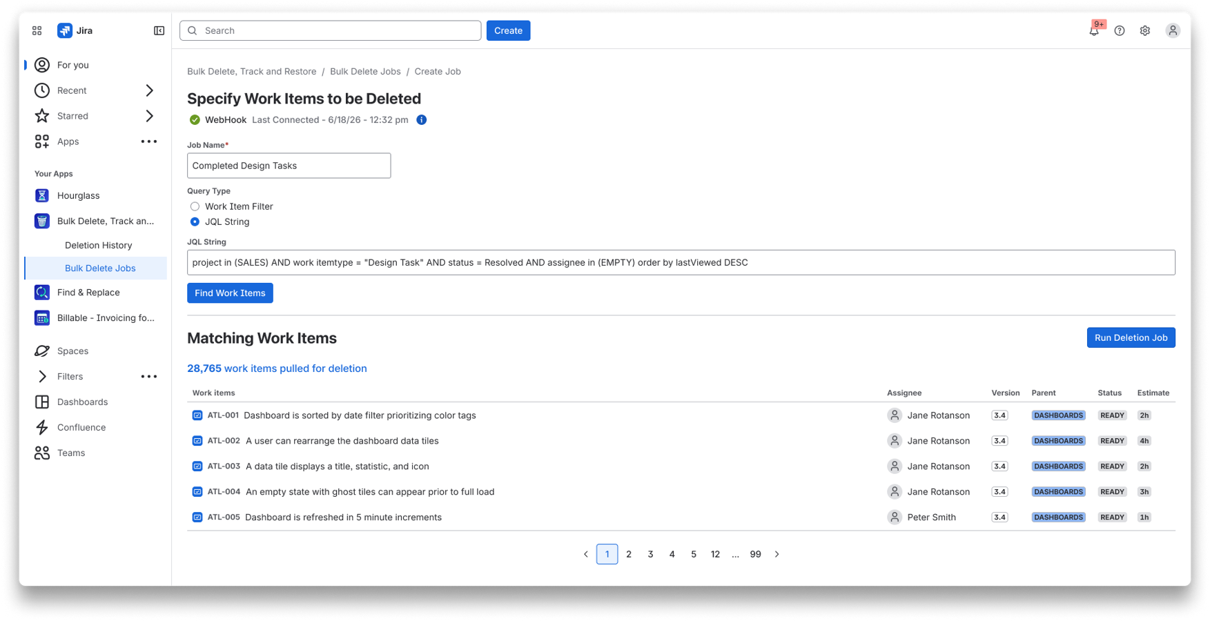Click the Spaces planet icon
The image size is (1210, 621).
point(42,351)
